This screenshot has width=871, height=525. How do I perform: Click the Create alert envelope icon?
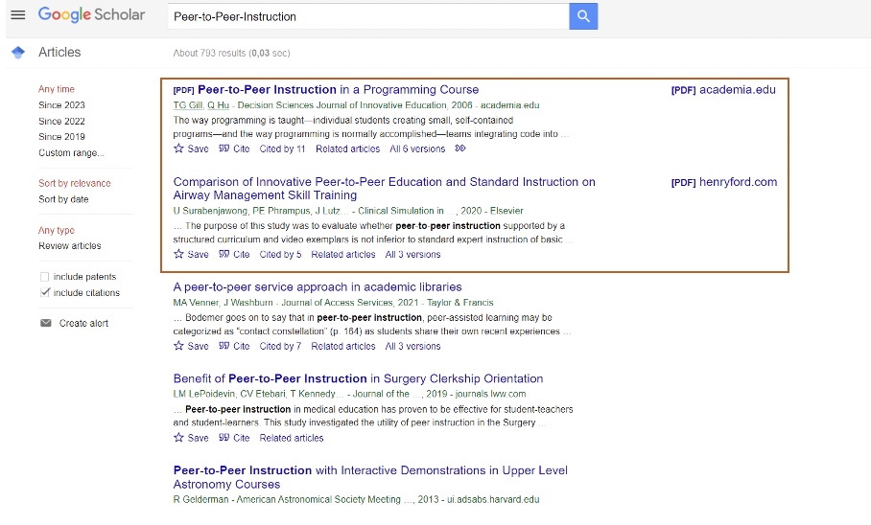[45, 324]
